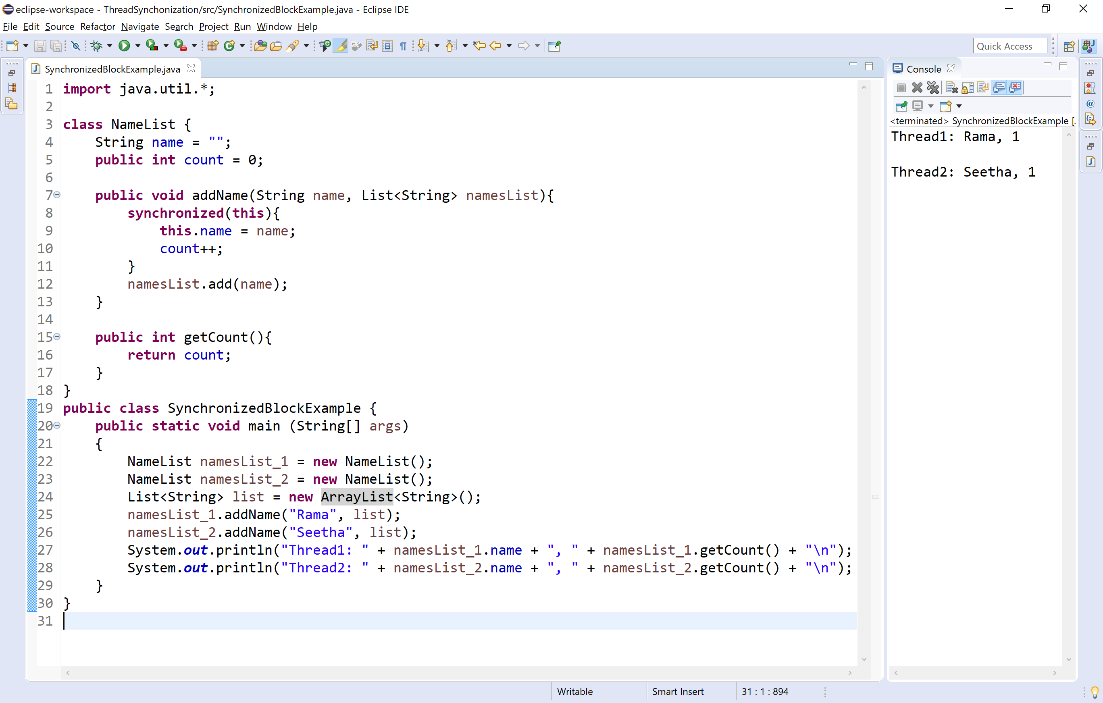The height and width of the screenshot is (703, 1103).
Task: Toggle Mark Occurrences highlighter
Action: (x=341, y=46)
